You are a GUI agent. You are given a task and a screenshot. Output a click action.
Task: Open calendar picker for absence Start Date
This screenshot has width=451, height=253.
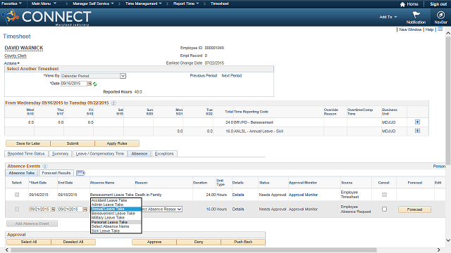click(54, 209)
